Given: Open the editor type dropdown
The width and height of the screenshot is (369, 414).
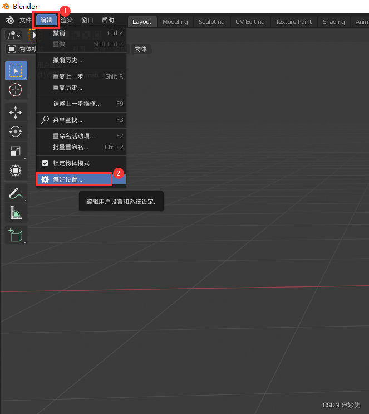Looking at the screenshot, I should [13, 35].
